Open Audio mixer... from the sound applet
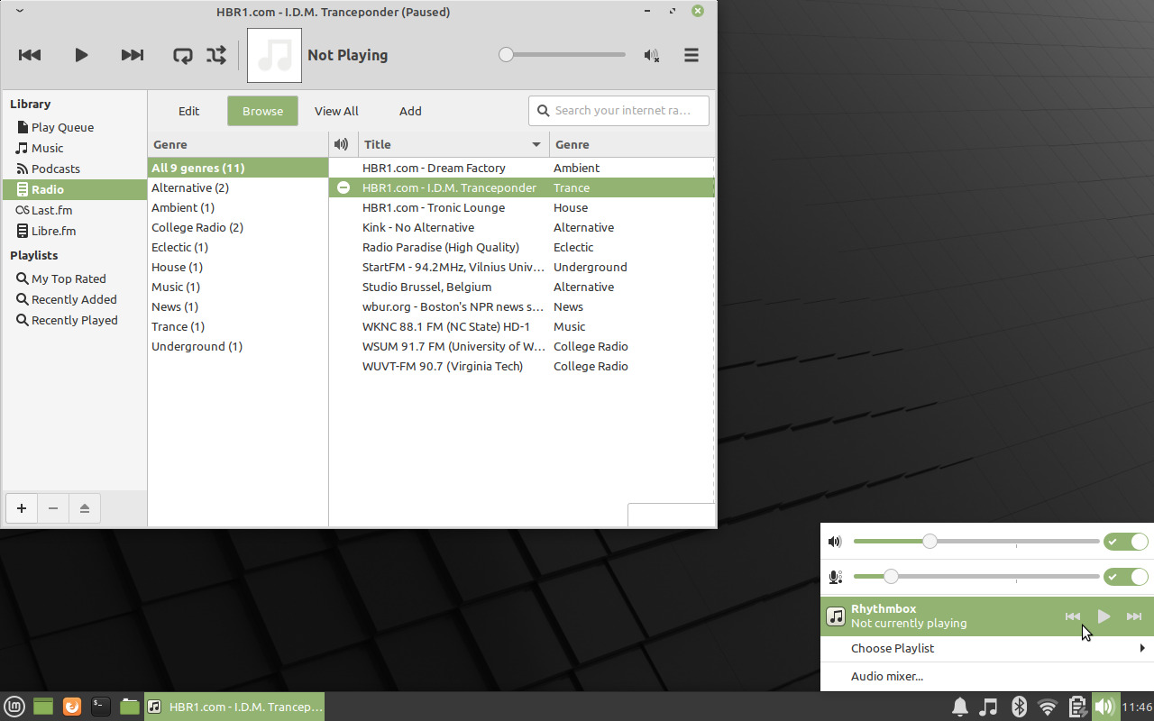Image resolution: width=1154 pixels, height=721 pixels. pos(987,676)
